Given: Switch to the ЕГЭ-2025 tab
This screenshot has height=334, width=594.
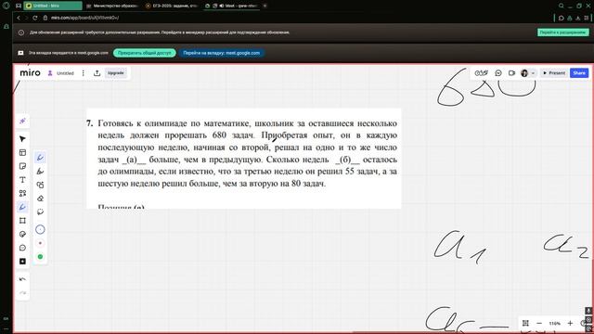Looking at the screenshot, I should tap(173, 6).
